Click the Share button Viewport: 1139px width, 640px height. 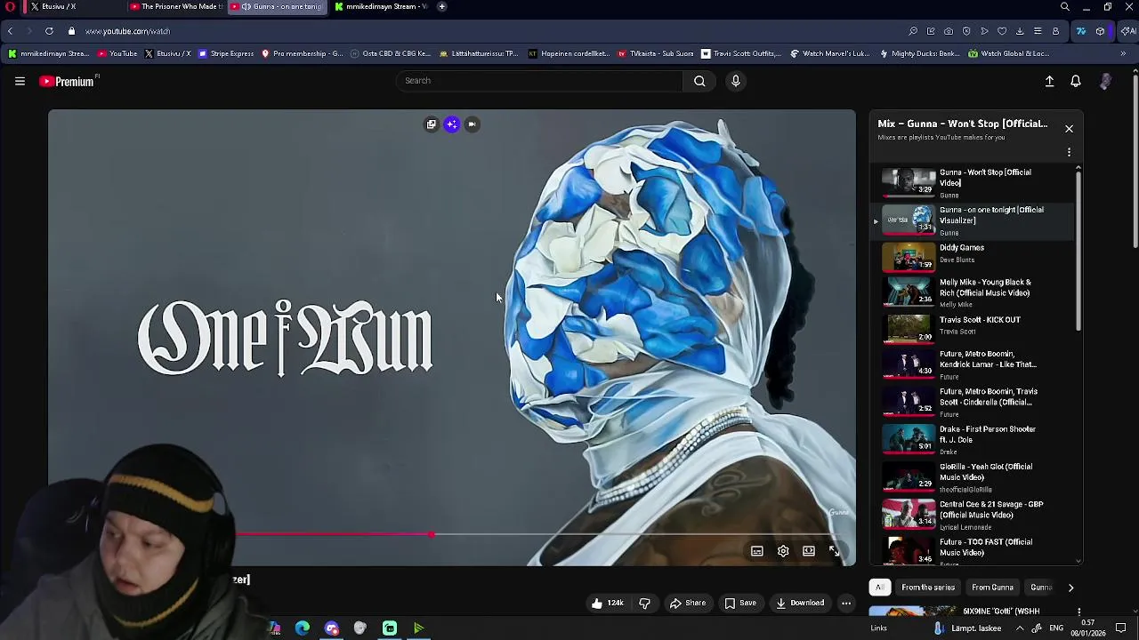(687, 603)
